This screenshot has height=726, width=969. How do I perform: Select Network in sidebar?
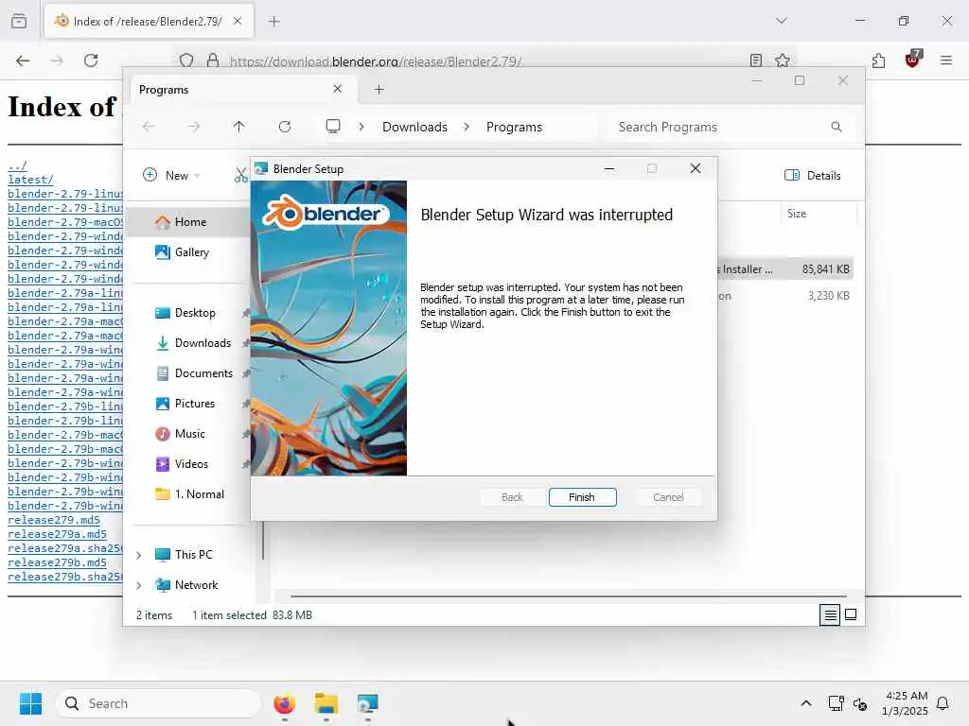point(196,584)
